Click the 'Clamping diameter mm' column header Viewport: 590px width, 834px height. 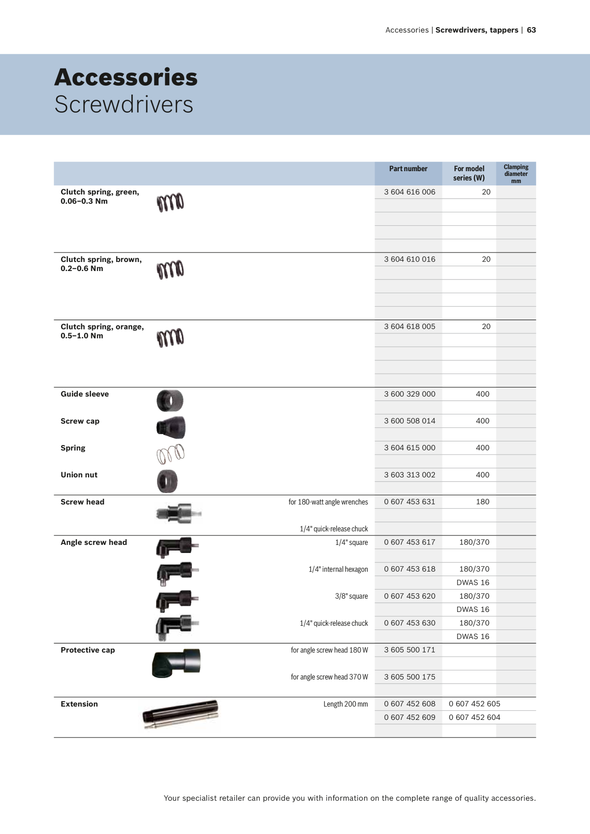[x=516, y=174]
